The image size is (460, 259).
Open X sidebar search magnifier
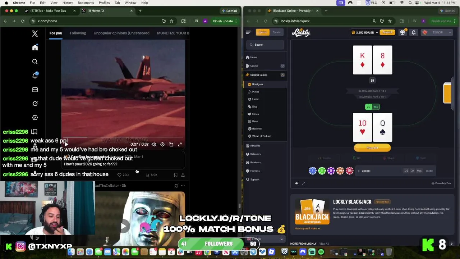pos(35,62)
